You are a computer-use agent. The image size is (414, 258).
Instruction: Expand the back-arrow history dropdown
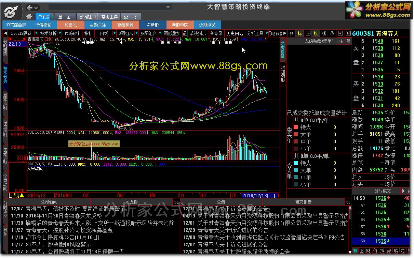click(36, 7)
